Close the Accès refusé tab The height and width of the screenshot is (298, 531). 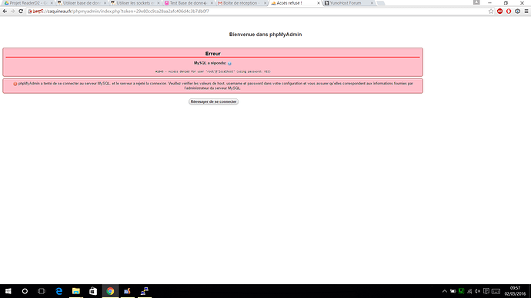(x=319, y=3)
